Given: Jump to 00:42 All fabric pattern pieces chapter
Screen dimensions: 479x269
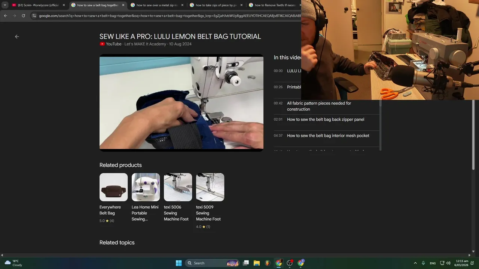Looking at the screenshot, I should pyautogui.click(x=326, y=106).
